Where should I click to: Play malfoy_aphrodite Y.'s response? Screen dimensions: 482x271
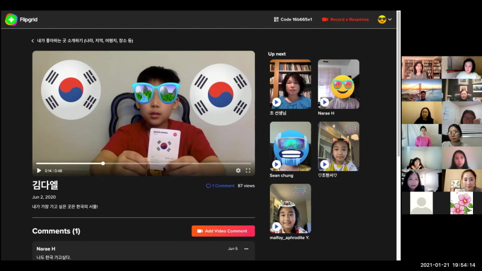click(277, 227)
